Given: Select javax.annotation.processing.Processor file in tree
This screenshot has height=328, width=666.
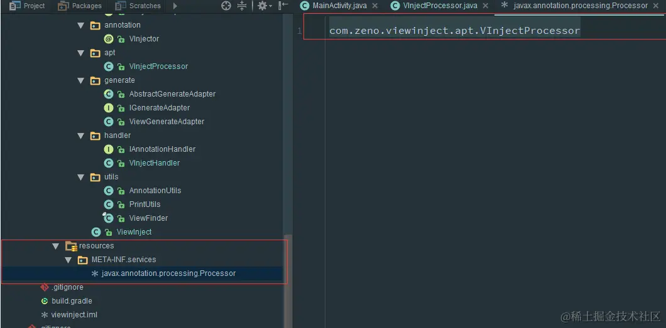Looking at the screenshot, I should point(168,273).
